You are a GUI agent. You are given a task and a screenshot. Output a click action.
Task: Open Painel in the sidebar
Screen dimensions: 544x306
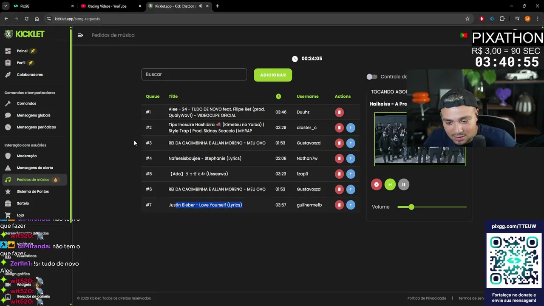22,51
